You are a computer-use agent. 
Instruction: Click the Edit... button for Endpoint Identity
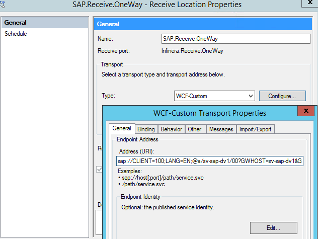pyautogui.click(x=274, y=228)
